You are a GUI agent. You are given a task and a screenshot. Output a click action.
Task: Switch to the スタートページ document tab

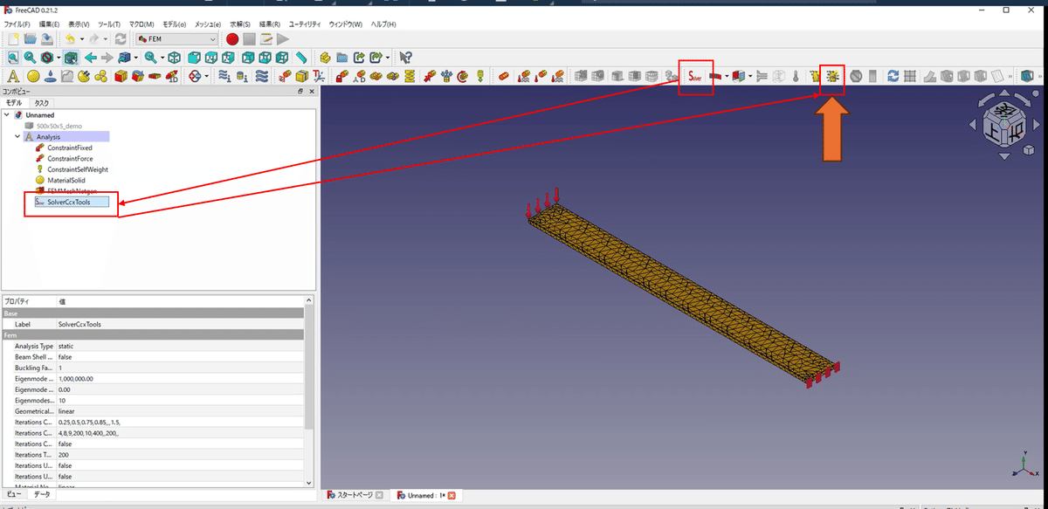coord(355,496)
